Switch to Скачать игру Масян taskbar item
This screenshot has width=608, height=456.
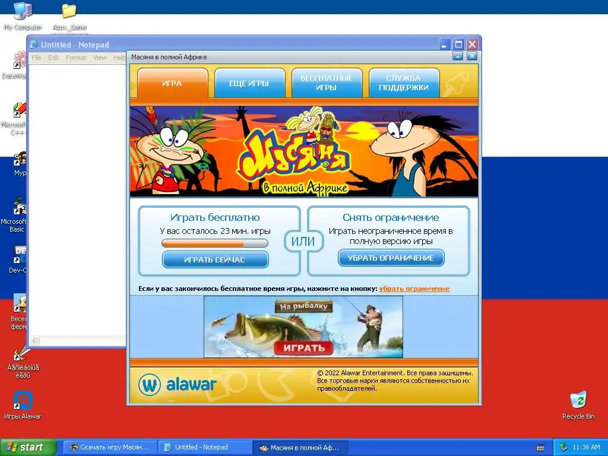[110, 448]
